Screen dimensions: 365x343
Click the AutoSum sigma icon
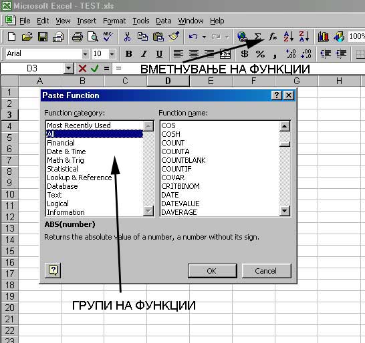pos(257,37)
